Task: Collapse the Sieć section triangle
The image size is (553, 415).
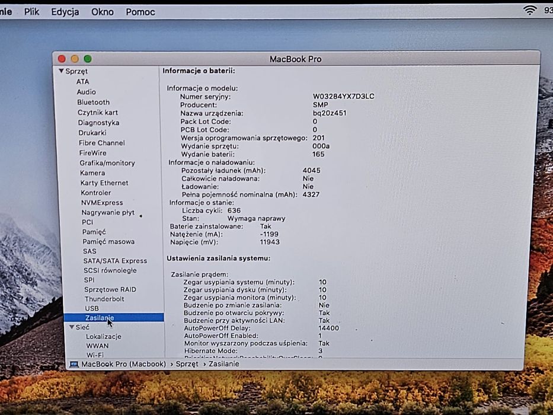Action: [x=72, y=327]
